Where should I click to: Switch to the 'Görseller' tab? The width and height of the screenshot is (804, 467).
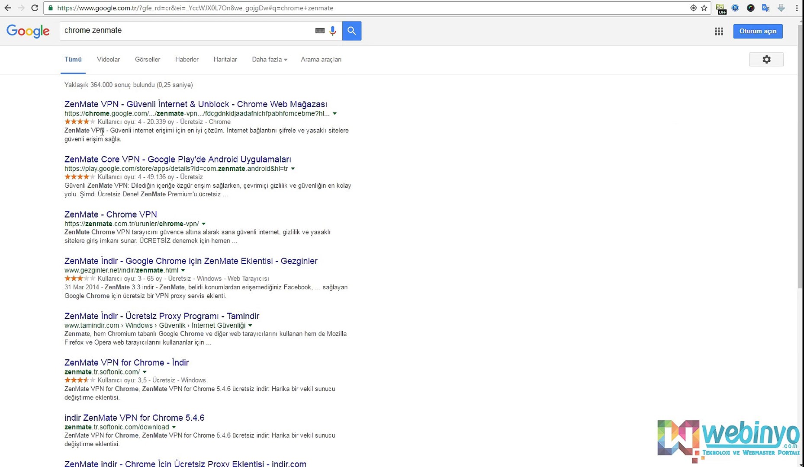click(148, 60)
